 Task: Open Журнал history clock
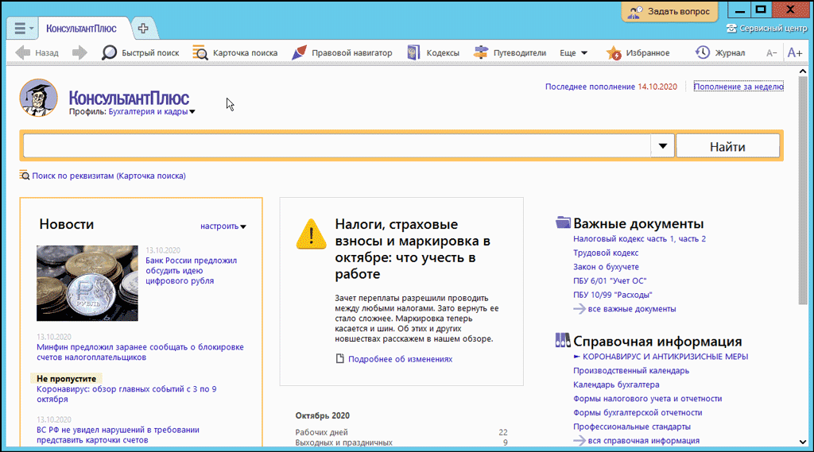coord(720,52)
